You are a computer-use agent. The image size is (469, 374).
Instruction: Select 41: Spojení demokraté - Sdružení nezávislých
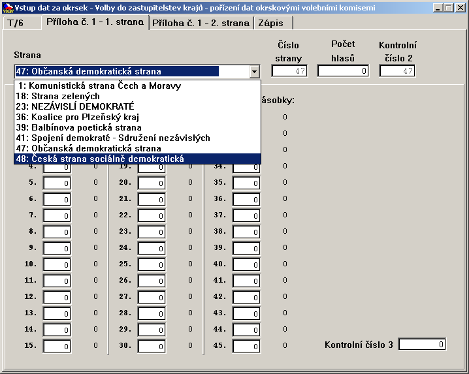coord(137,138)
